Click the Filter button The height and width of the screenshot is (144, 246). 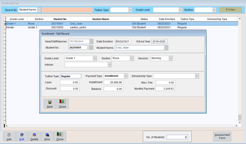[x=231, y=10]
